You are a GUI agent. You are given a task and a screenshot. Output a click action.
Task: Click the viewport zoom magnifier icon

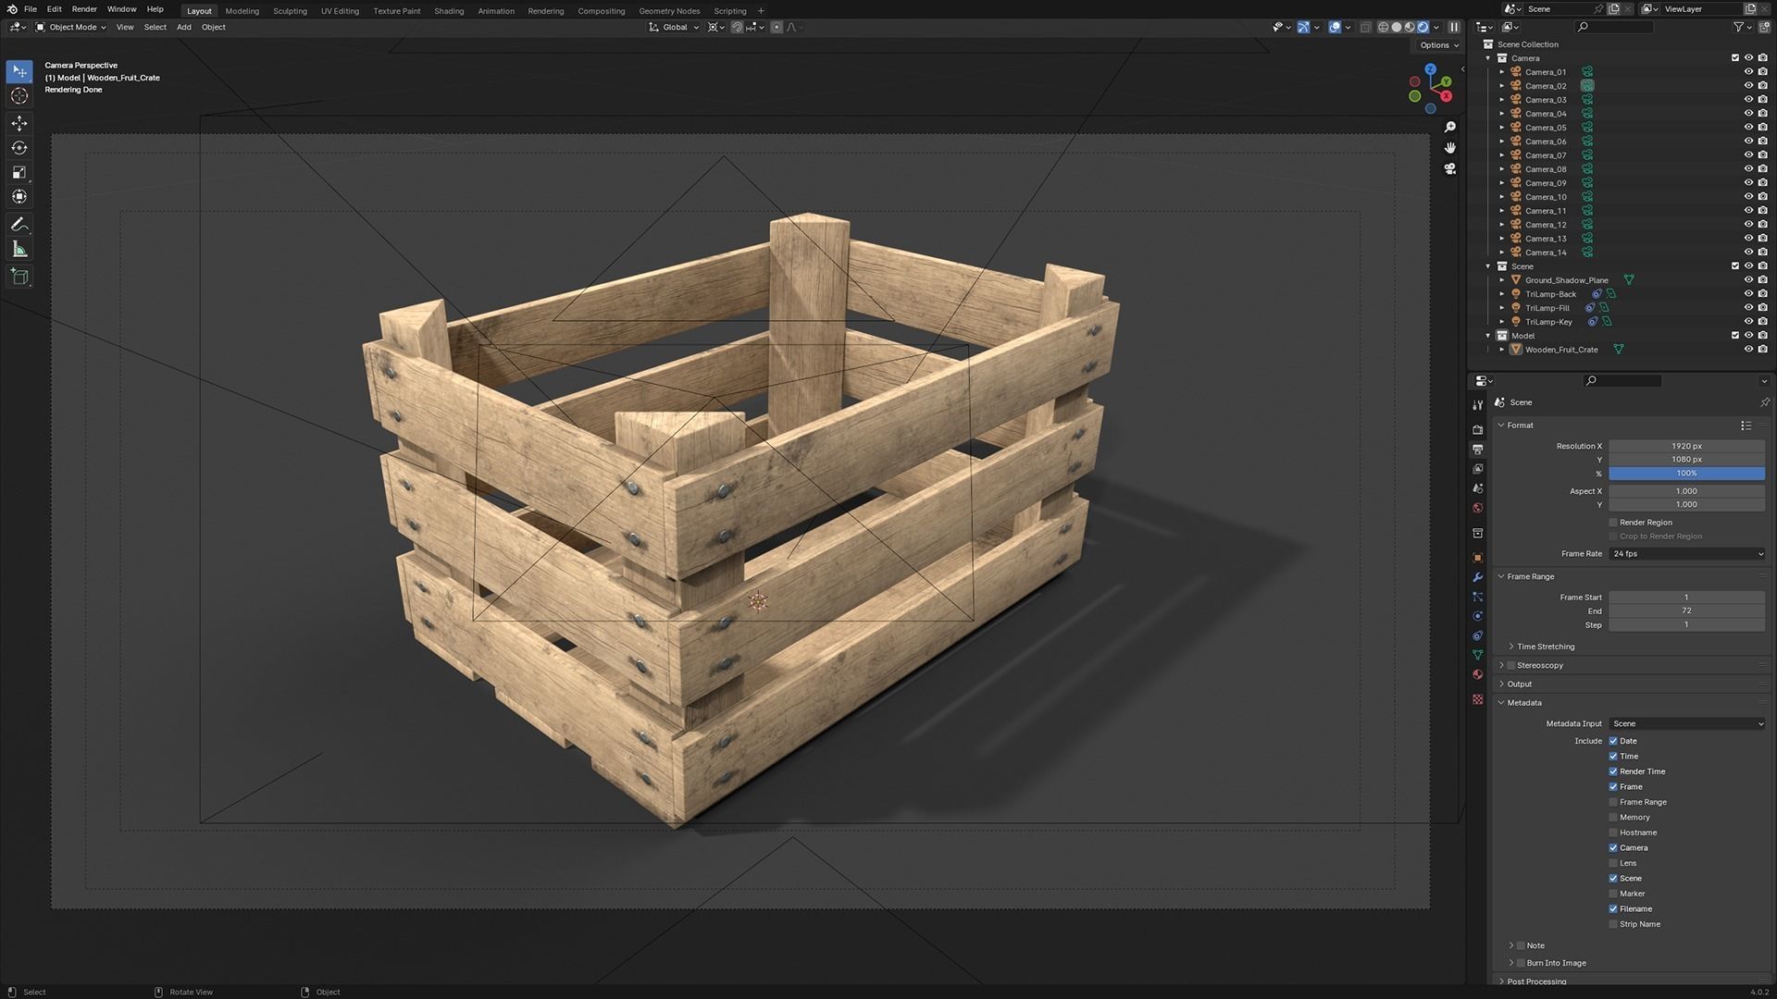tap(1450, 127)
